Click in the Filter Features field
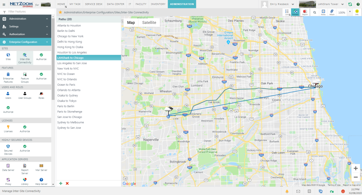 (x=28, y=12)
